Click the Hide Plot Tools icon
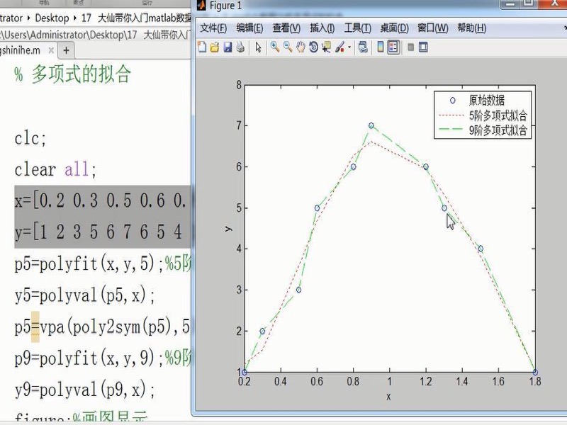This screenshot has width=567, height=425. point(411,47)
